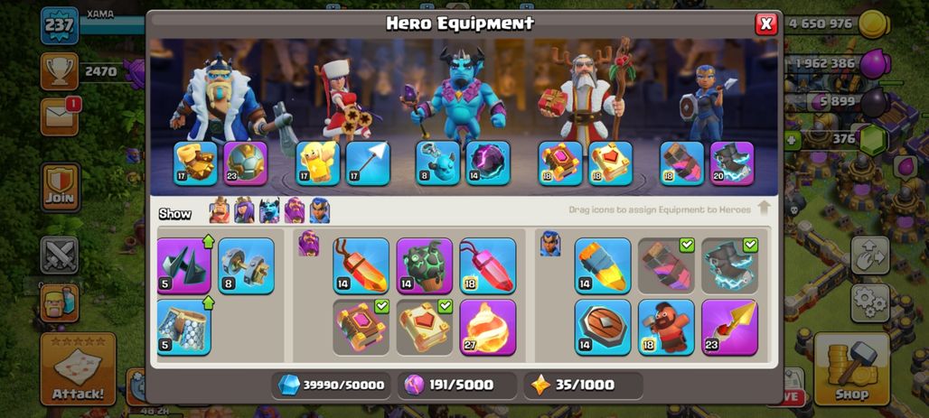
Task: Toggle Minion Prince filter in Show row
Action: click(269, 210)
